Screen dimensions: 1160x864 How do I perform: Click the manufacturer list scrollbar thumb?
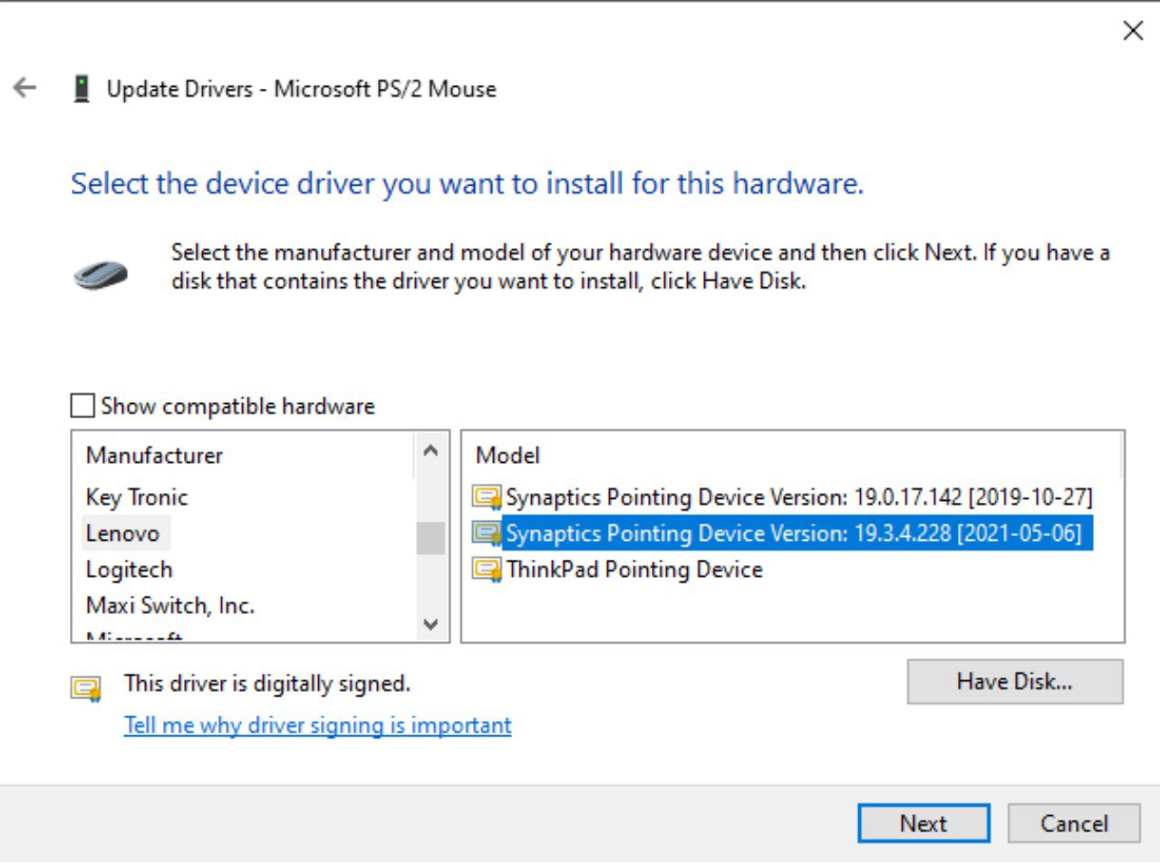pyautogui.click(x=430, y=538)
